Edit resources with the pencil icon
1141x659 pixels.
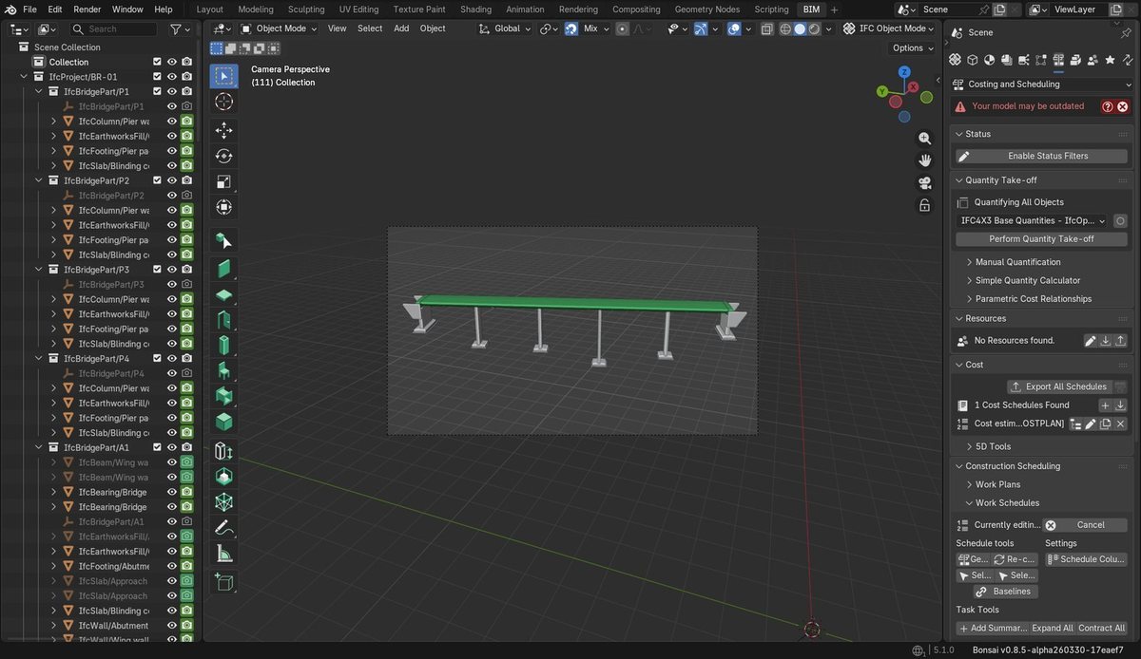1091,340
